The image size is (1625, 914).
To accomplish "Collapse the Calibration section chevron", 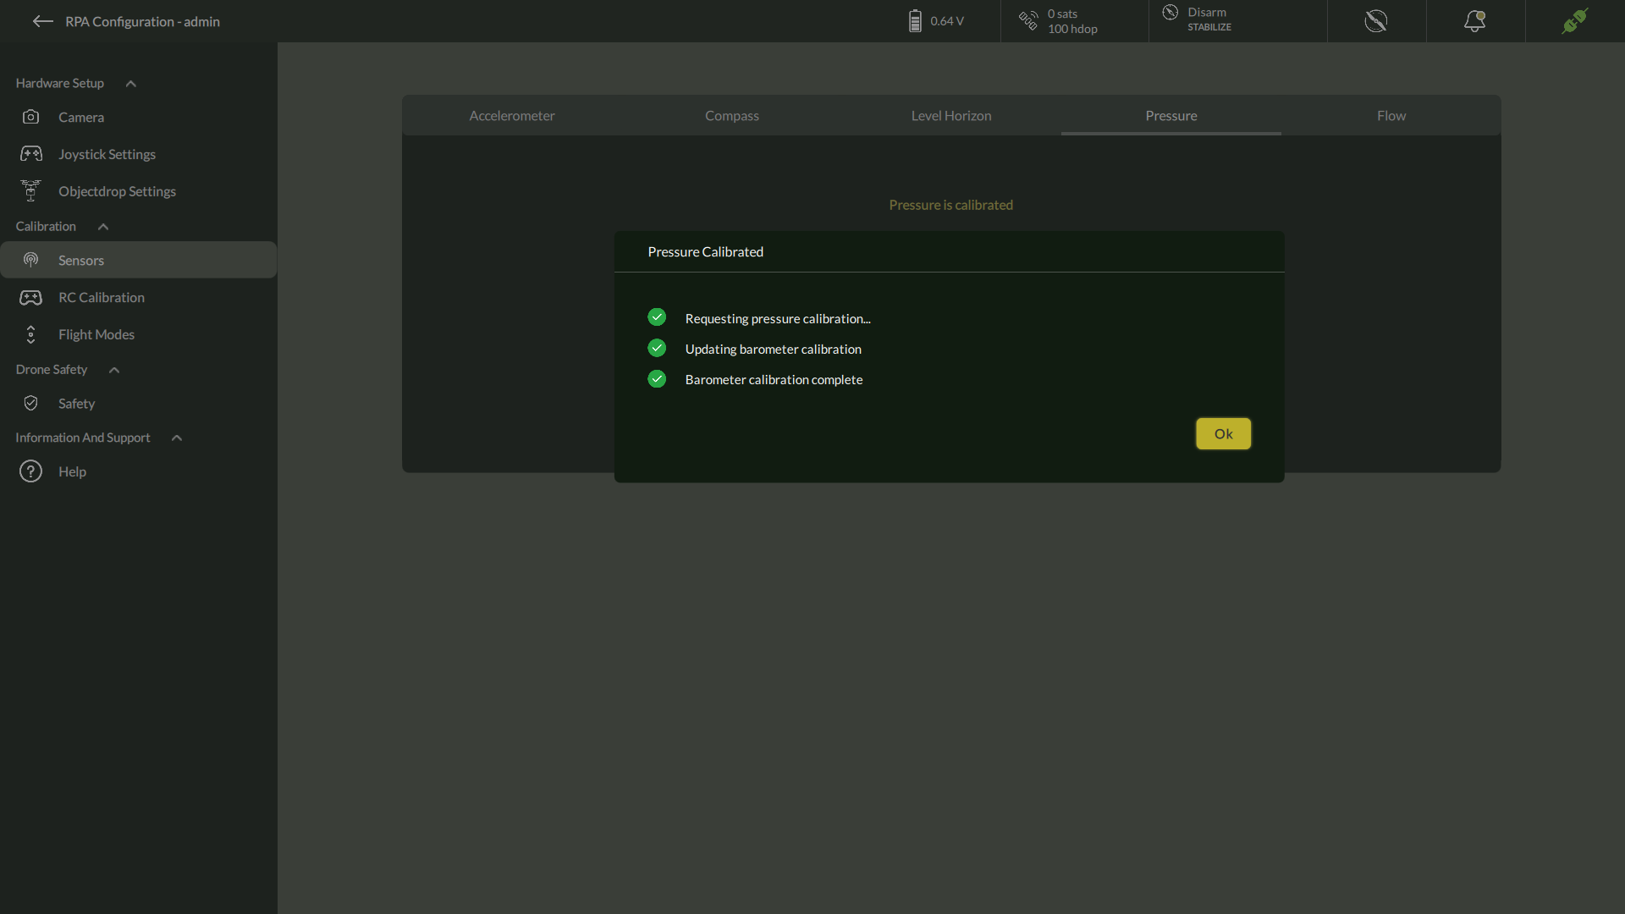I will (x=103, y=226).
